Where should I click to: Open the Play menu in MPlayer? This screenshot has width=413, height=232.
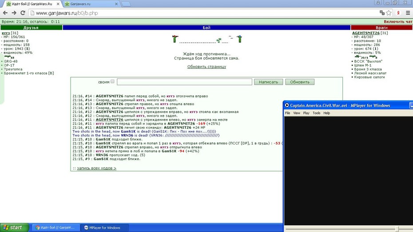[306, 113]
